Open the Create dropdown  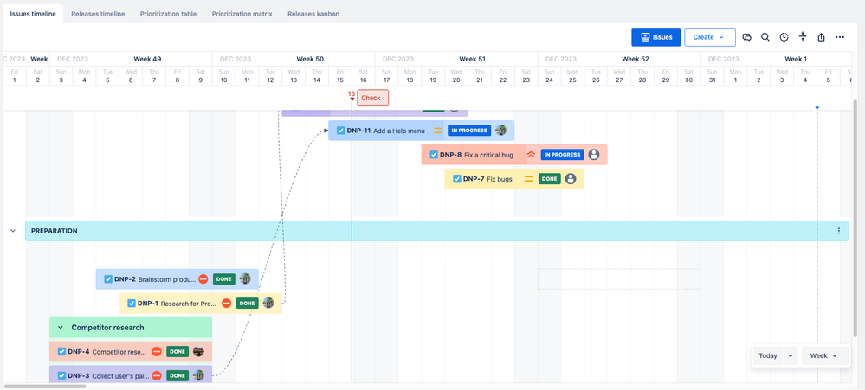(709, 37)
